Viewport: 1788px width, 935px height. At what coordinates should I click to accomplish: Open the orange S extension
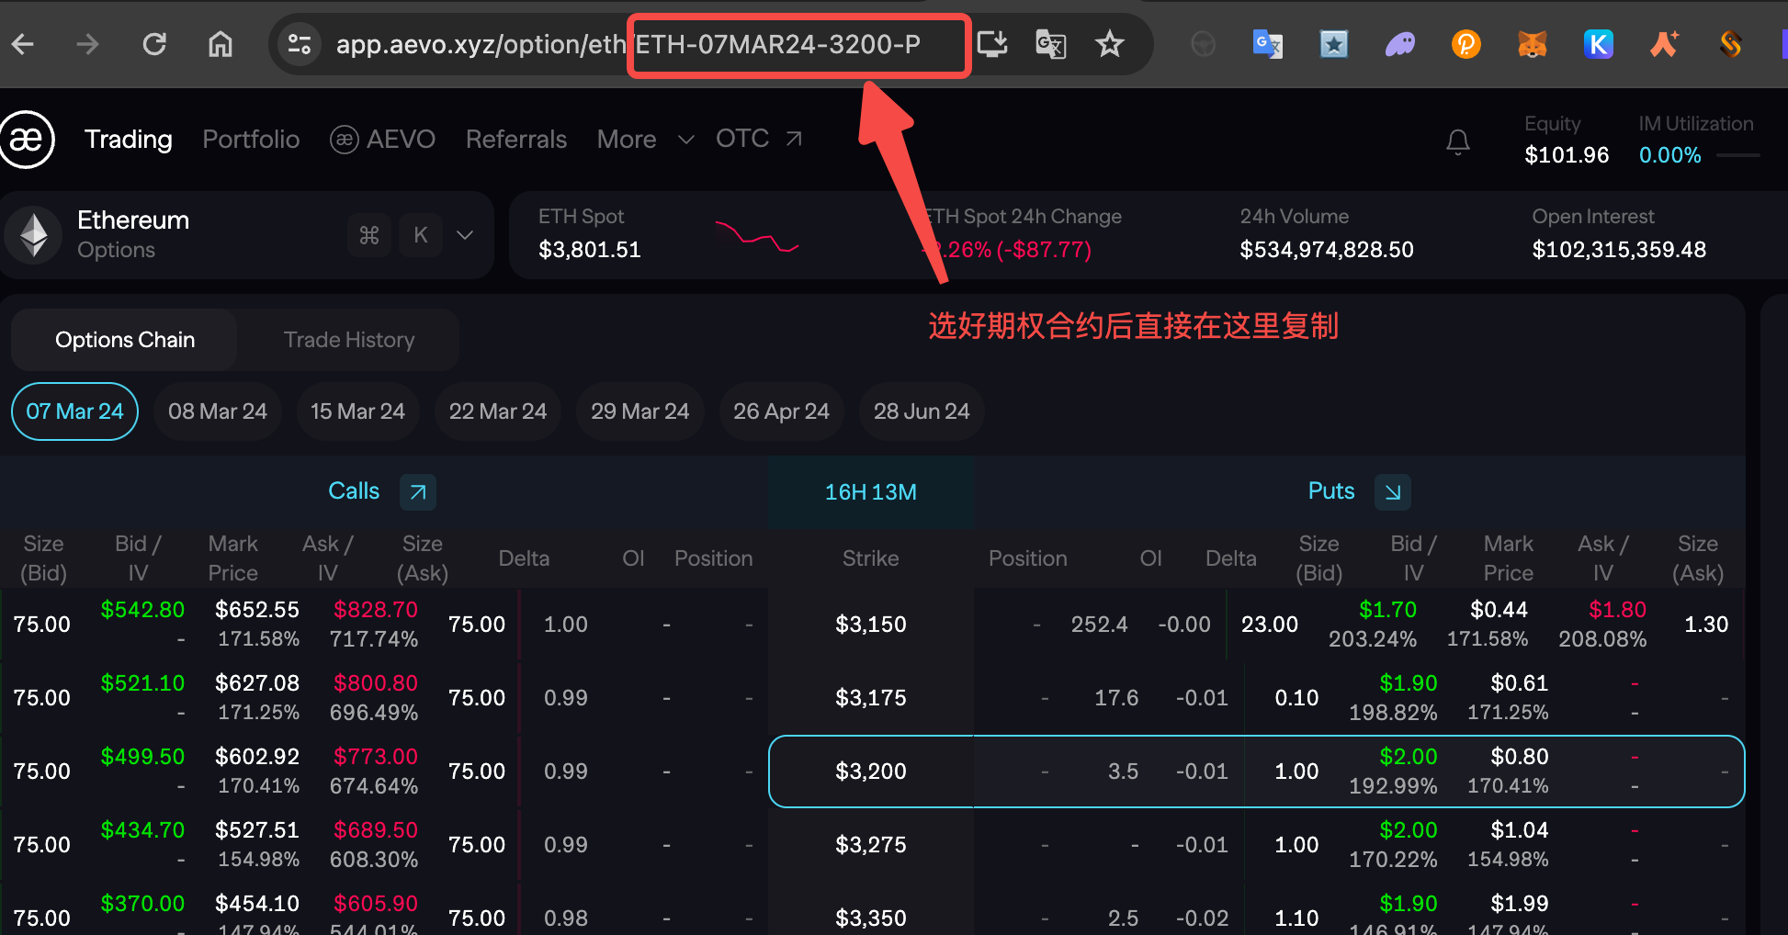click(1731, 44)
